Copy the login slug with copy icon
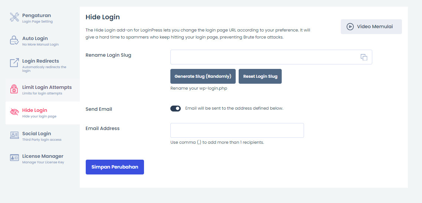Image resolution: width=422 pixels, height=203 pixels. pyautogui.click(x=364, y=57)
